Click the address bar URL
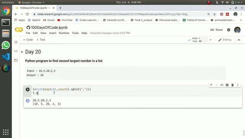 [x=112, y=14]
